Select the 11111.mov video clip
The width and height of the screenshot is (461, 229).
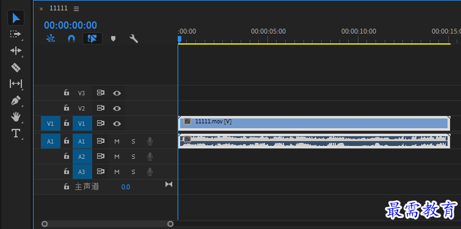pos(314,123)
